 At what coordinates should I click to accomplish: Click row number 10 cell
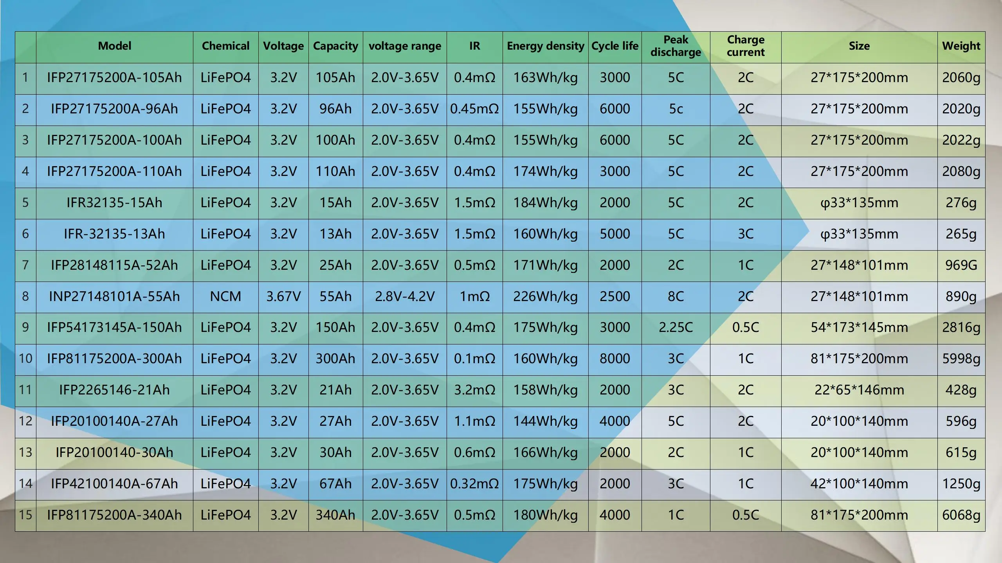25,359
